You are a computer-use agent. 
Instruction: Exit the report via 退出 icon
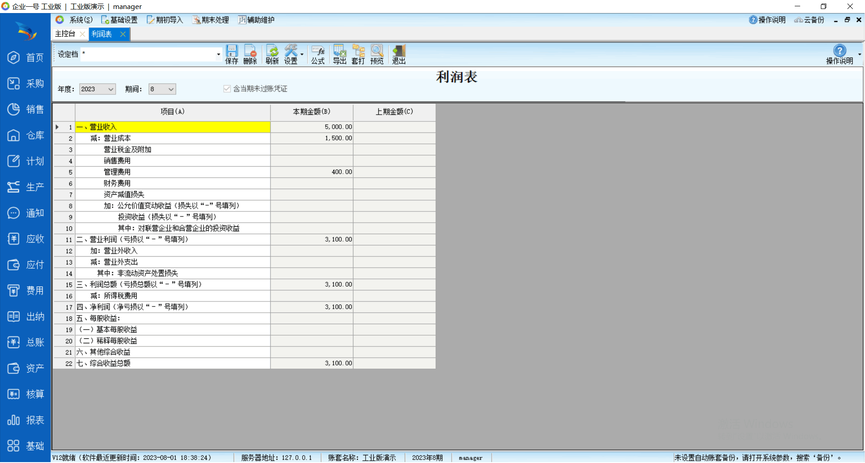pyautogui.click(x=399, y=54)
